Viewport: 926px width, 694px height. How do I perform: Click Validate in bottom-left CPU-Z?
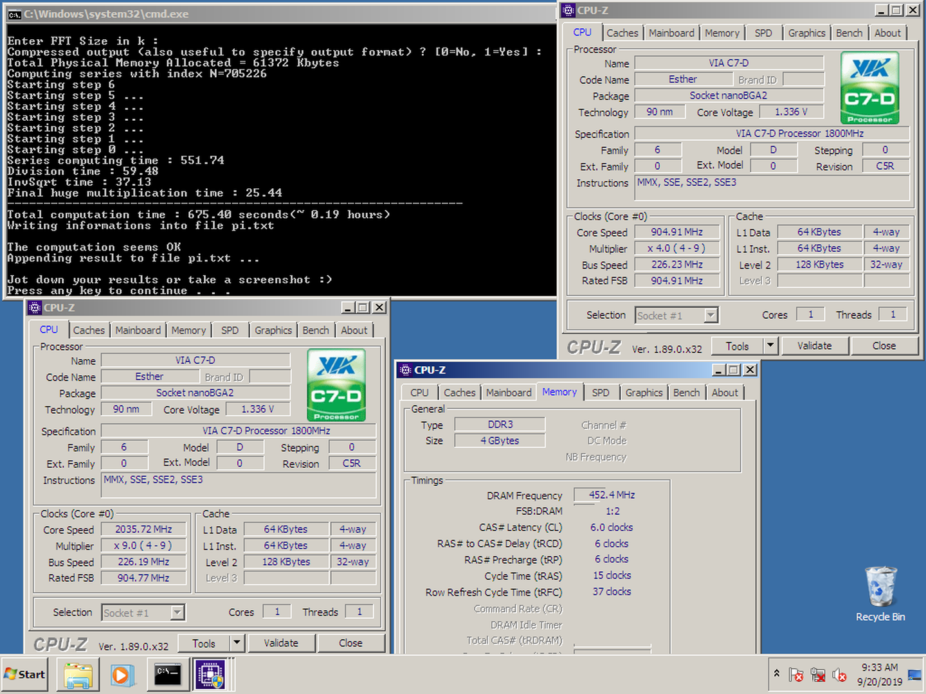point(281,643)
